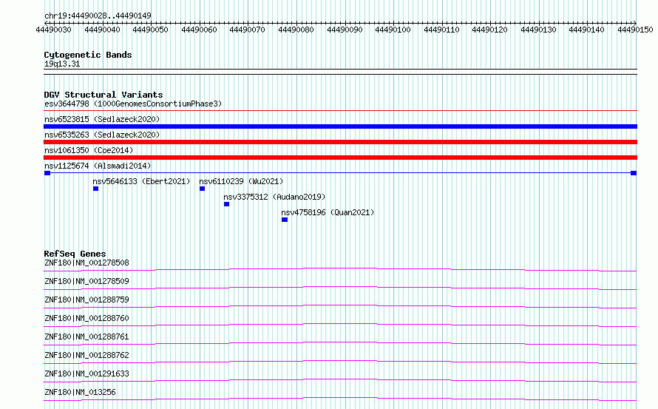Click blue bar of nsv6523815 variant
The width and height of the screenshot is (658, 409).
tap(340, 126)
